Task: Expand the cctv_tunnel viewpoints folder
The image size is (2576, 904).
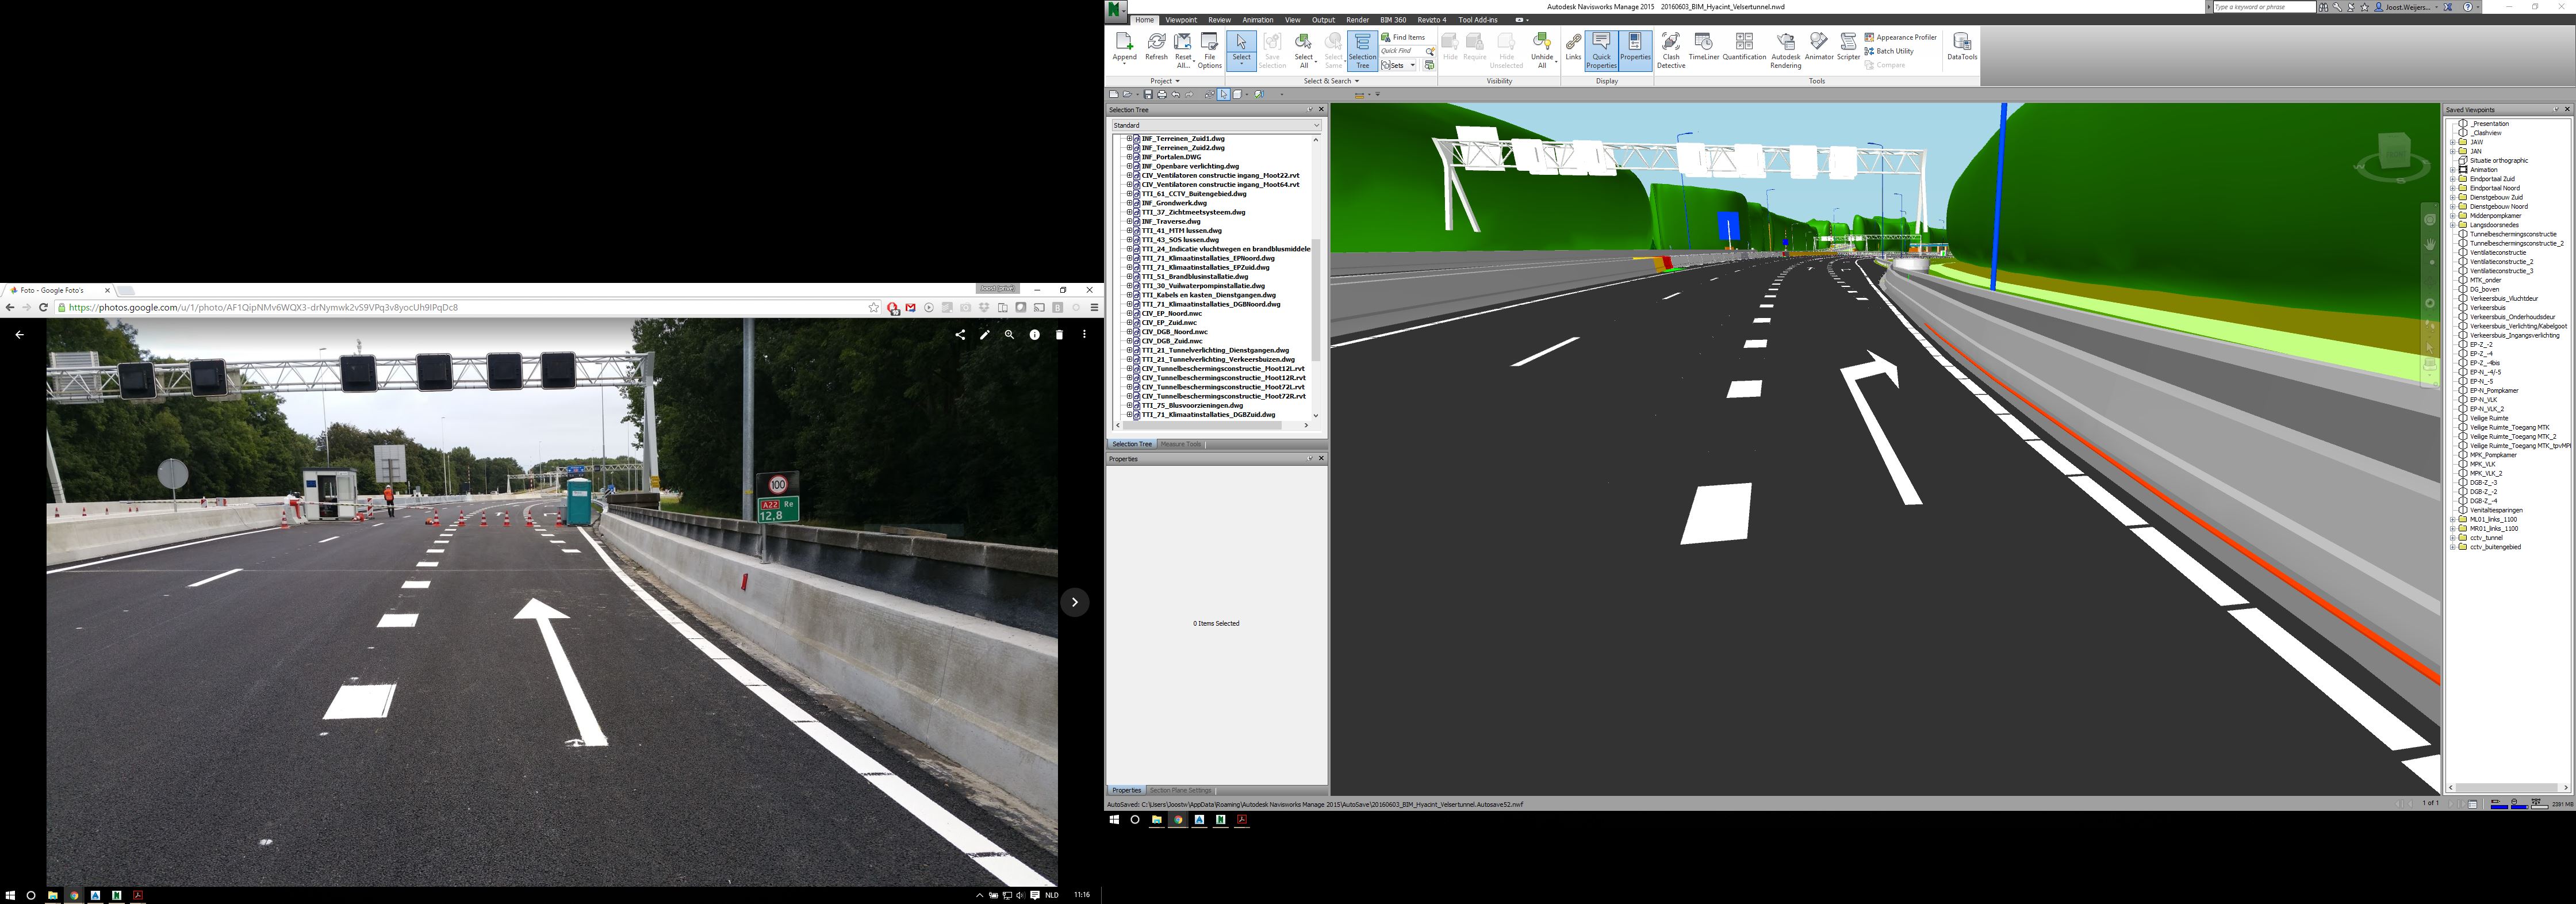Action: tap(2452, 538)
